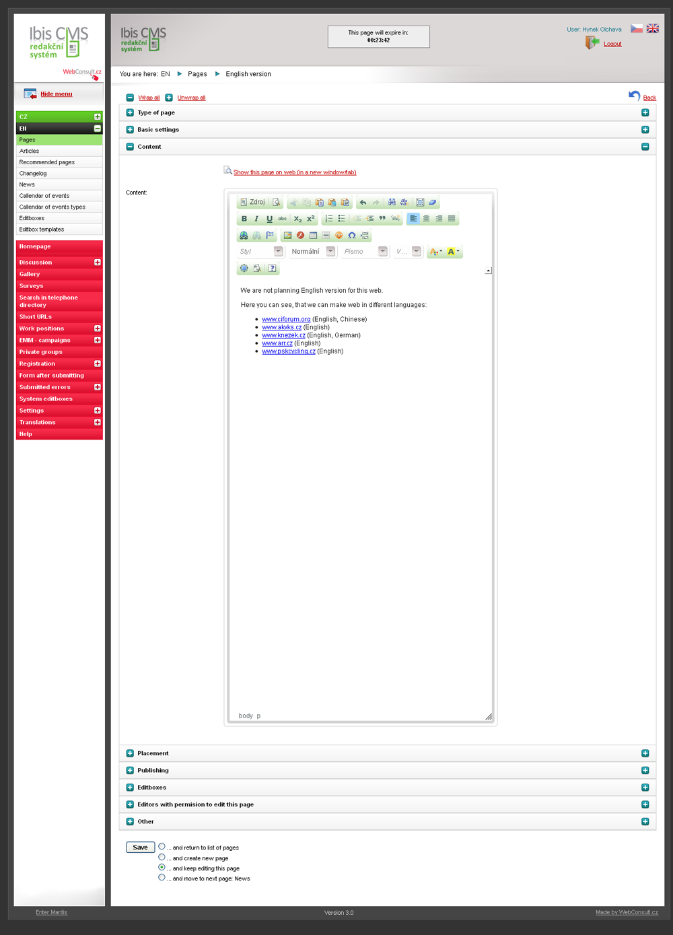Open Articles in the side menu
The height and width of the screenshot is (935, 673).
pyautogui.click(x=59, y=151)
